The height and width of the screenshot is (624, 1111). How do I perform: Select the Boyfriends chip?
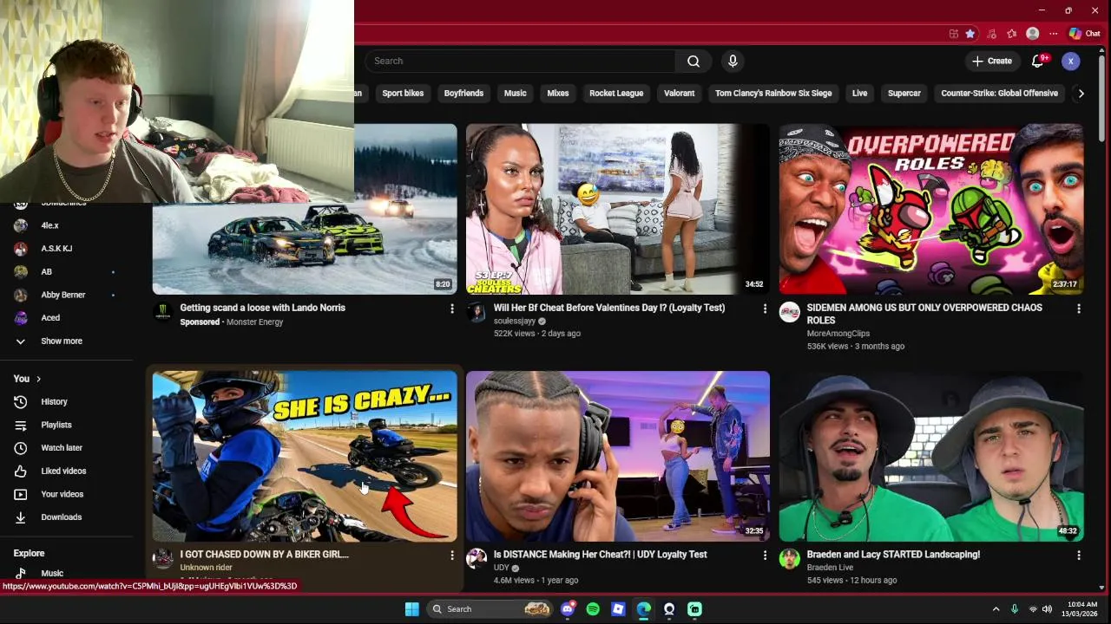click(463, 94)
